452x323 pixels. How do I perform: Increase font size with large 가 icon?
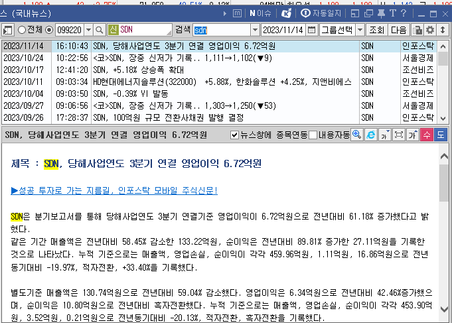click(412, 135)
